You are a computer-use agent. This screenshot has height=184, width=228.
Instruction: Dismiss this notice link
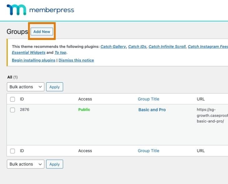coord(76,60)
